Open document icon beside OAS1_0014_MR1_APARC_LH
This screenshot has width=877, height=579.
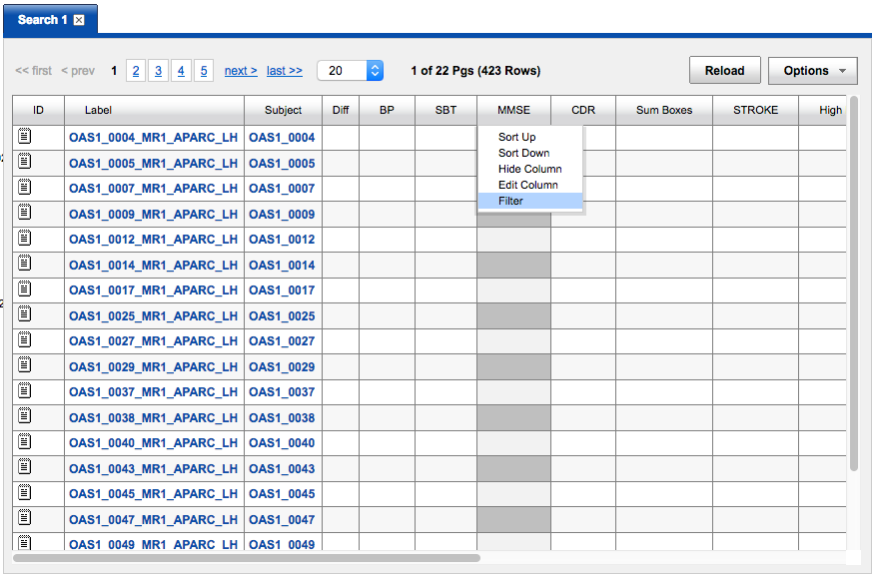coord(25,264)
